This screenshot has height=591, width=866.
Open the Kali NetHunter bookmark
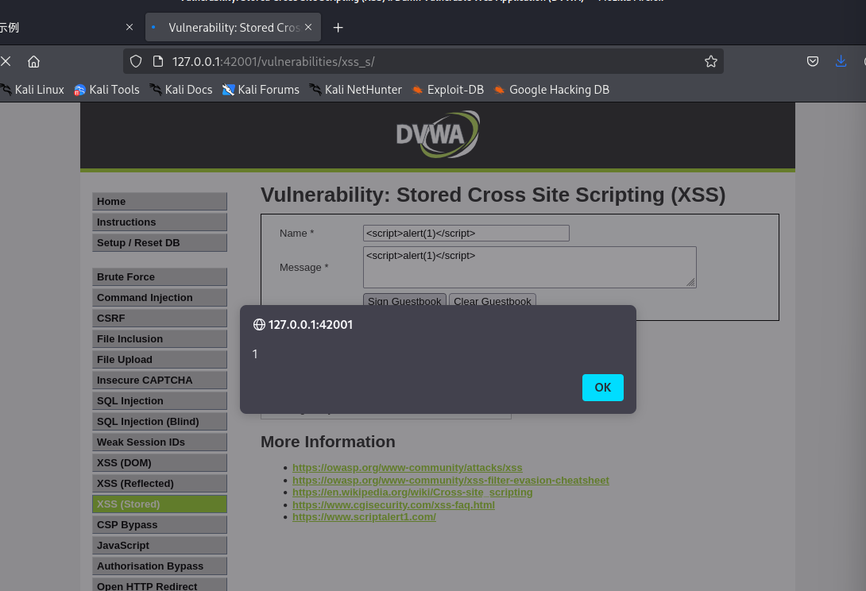[356, 90]
